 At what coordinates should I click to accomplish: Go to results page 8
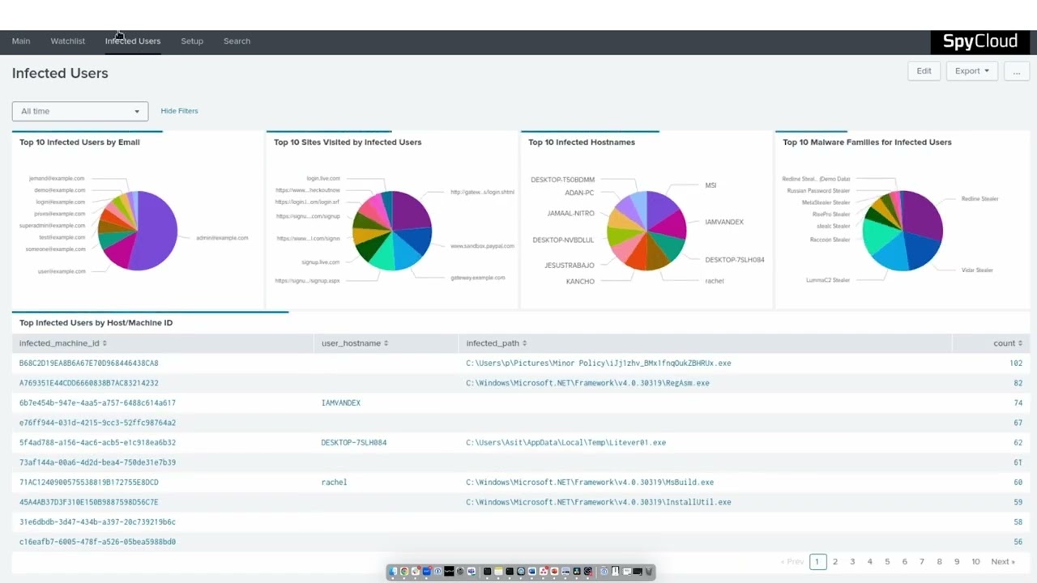pyautogui.click(x=940, y=562)
